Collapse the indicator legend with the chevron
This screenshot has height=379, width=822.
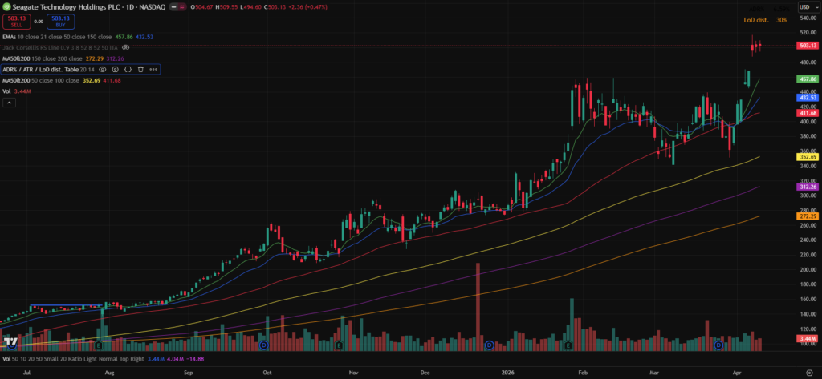click(x=7, y=103)
